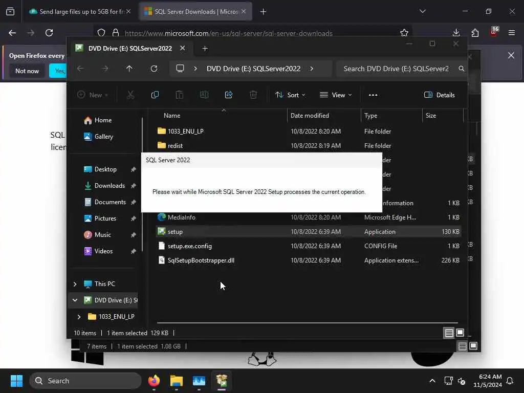Select the redist folder
Image resolution: width=524 pixels, height=393 pixels.
click(308, 146)
